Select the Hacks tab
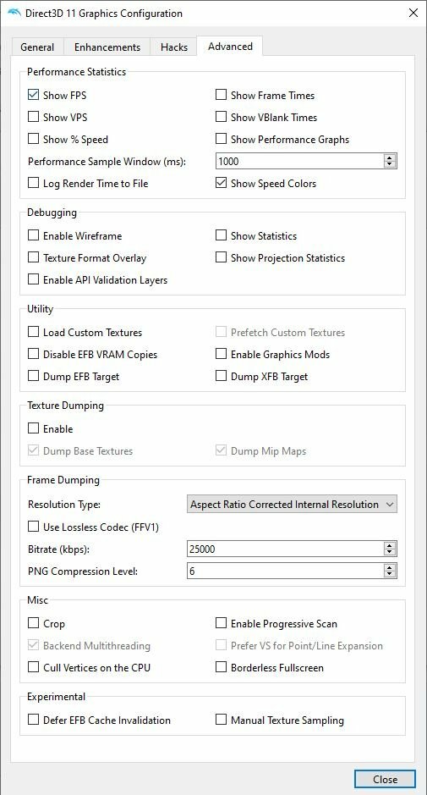 pyautogui.click(x=173, y=47)
